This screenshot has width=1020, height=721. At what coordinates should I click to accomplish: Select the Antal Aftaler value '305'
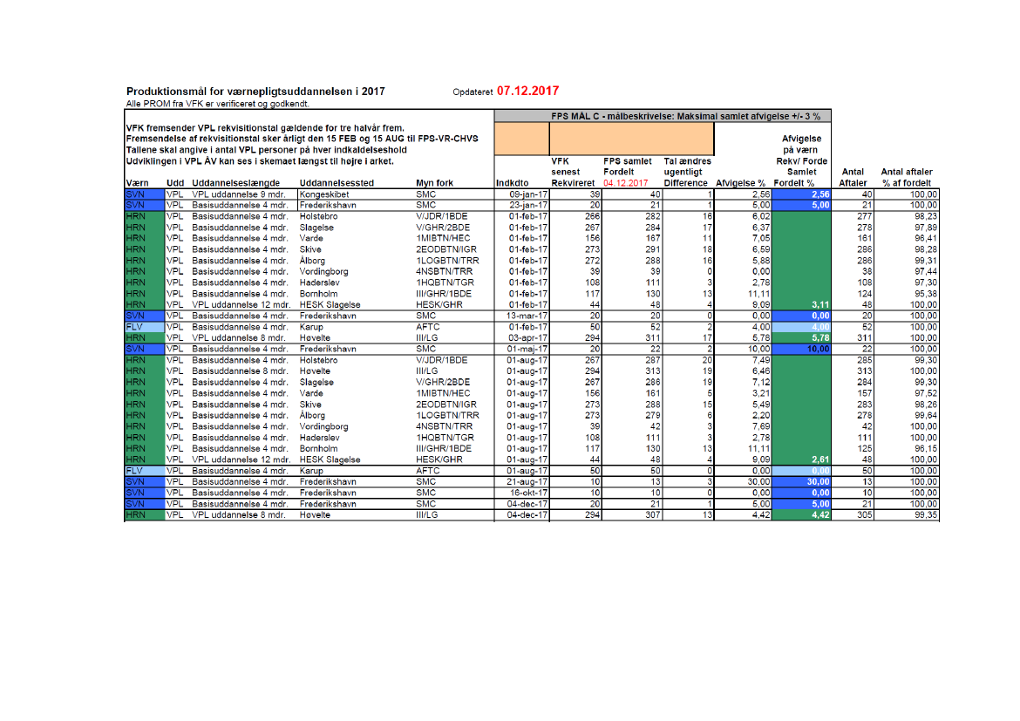[x=865, y=515]
